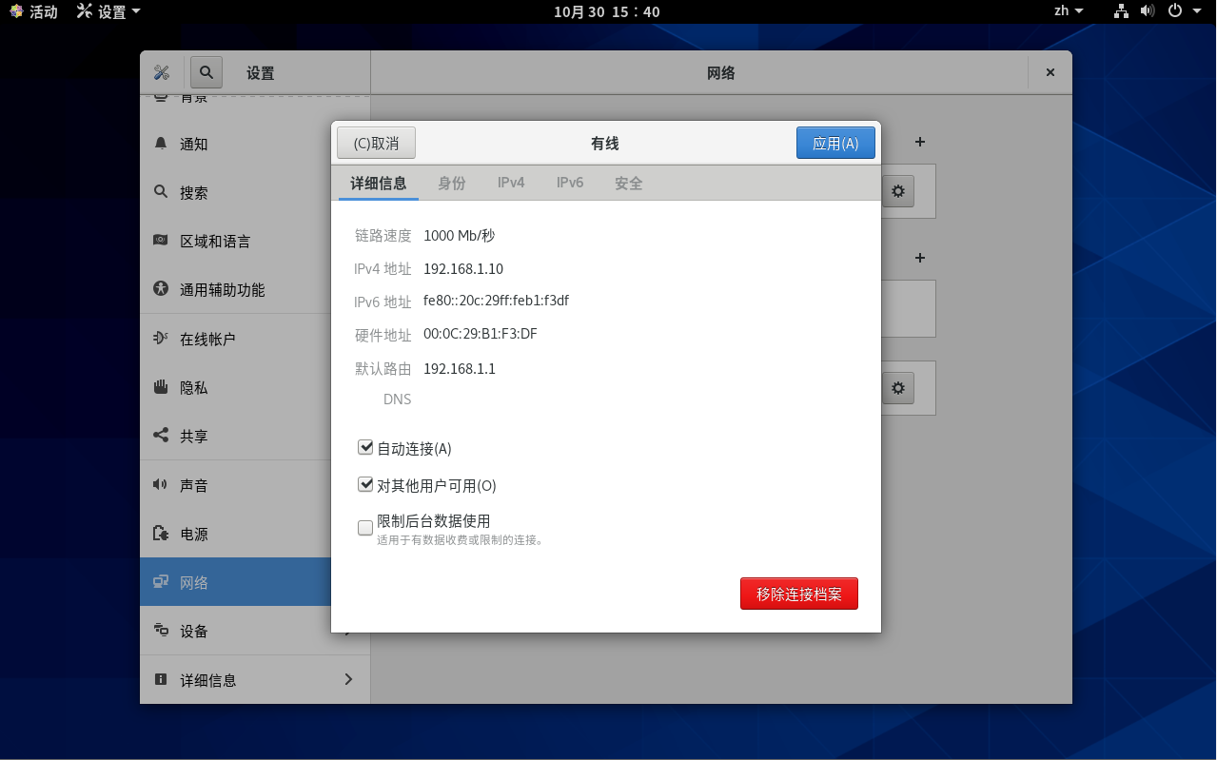Switch to the 安全 tab
Screen dimensions: 1217x760
629,183
